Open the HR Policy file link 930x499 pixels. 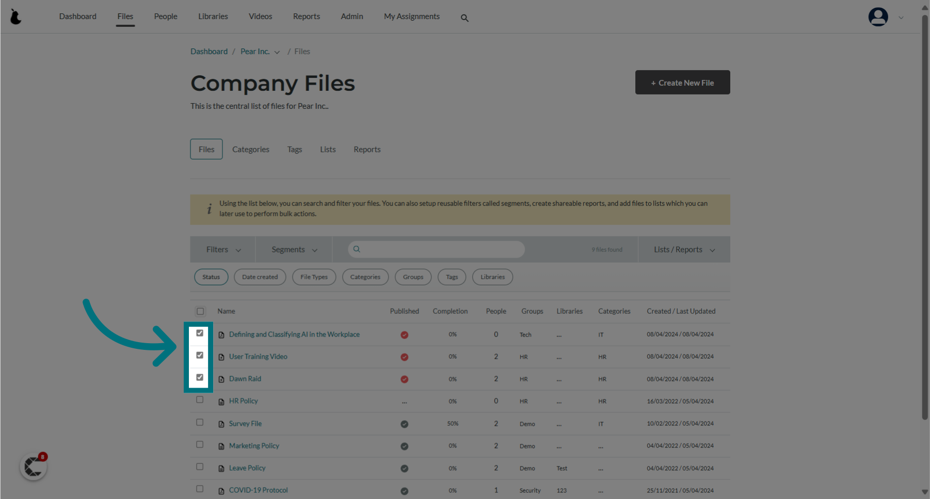pos(244,401)
